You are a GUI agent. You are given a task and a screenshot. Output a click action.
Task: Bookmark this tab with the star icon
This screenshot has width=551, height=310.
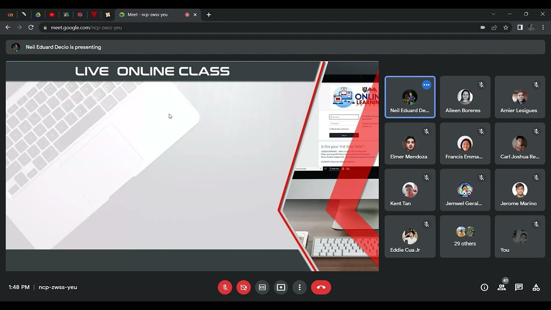coord(506,27)
